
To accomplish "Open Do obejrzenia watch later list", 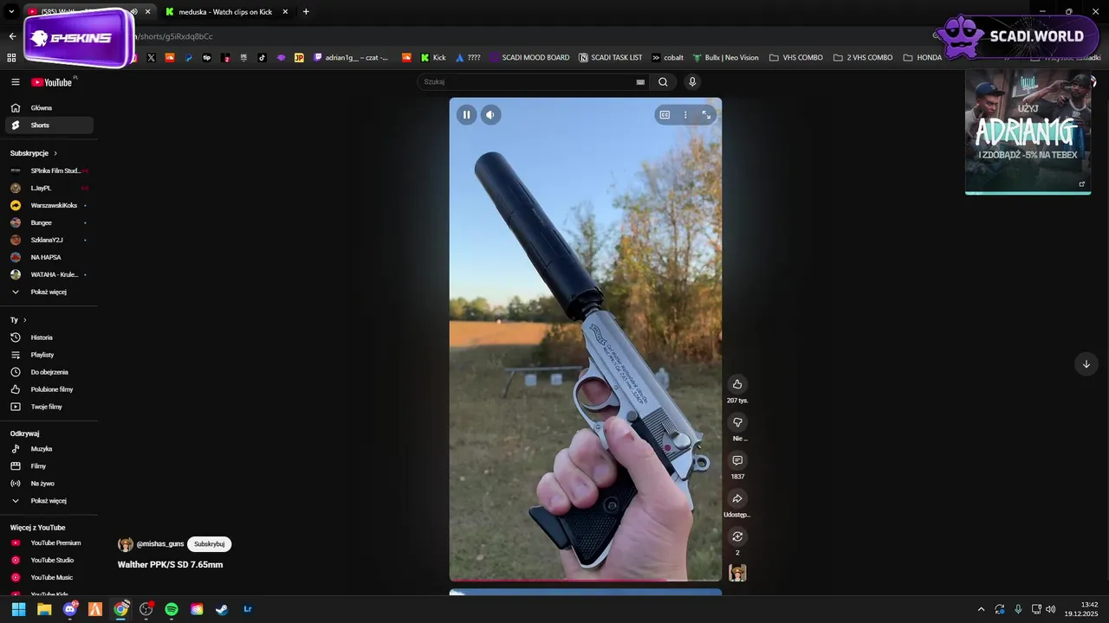I will (x=49, y=372).
